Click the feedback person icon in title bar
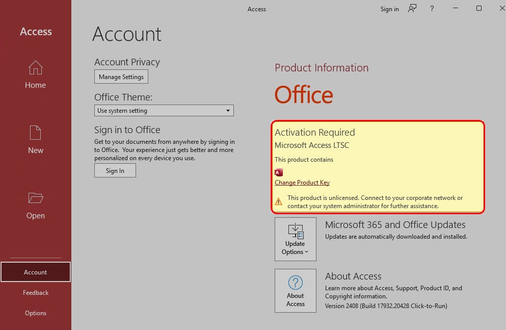 (x=412, y=9)
